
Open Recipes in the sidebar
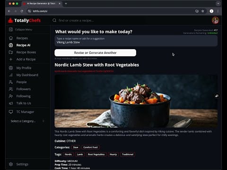pos(22,38)
